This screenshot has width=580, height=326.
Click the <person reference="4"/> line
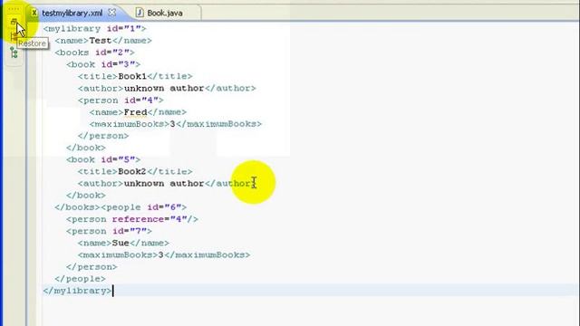(132, 219)
